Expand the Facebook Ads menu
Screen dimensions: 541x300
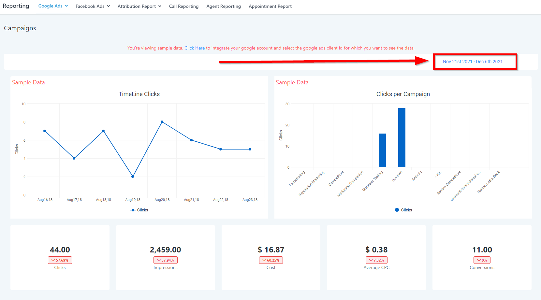click(93, 6)
